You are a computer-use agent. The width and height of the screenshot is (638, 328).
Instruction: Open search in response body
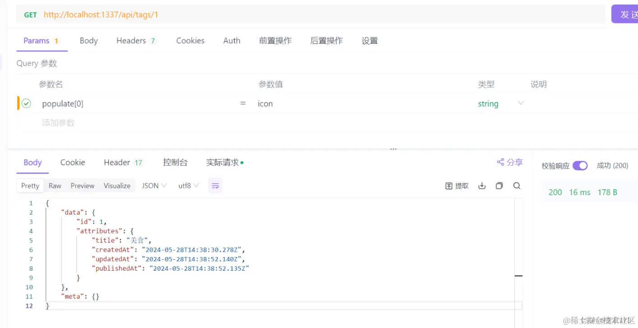[x=517, y=186]
